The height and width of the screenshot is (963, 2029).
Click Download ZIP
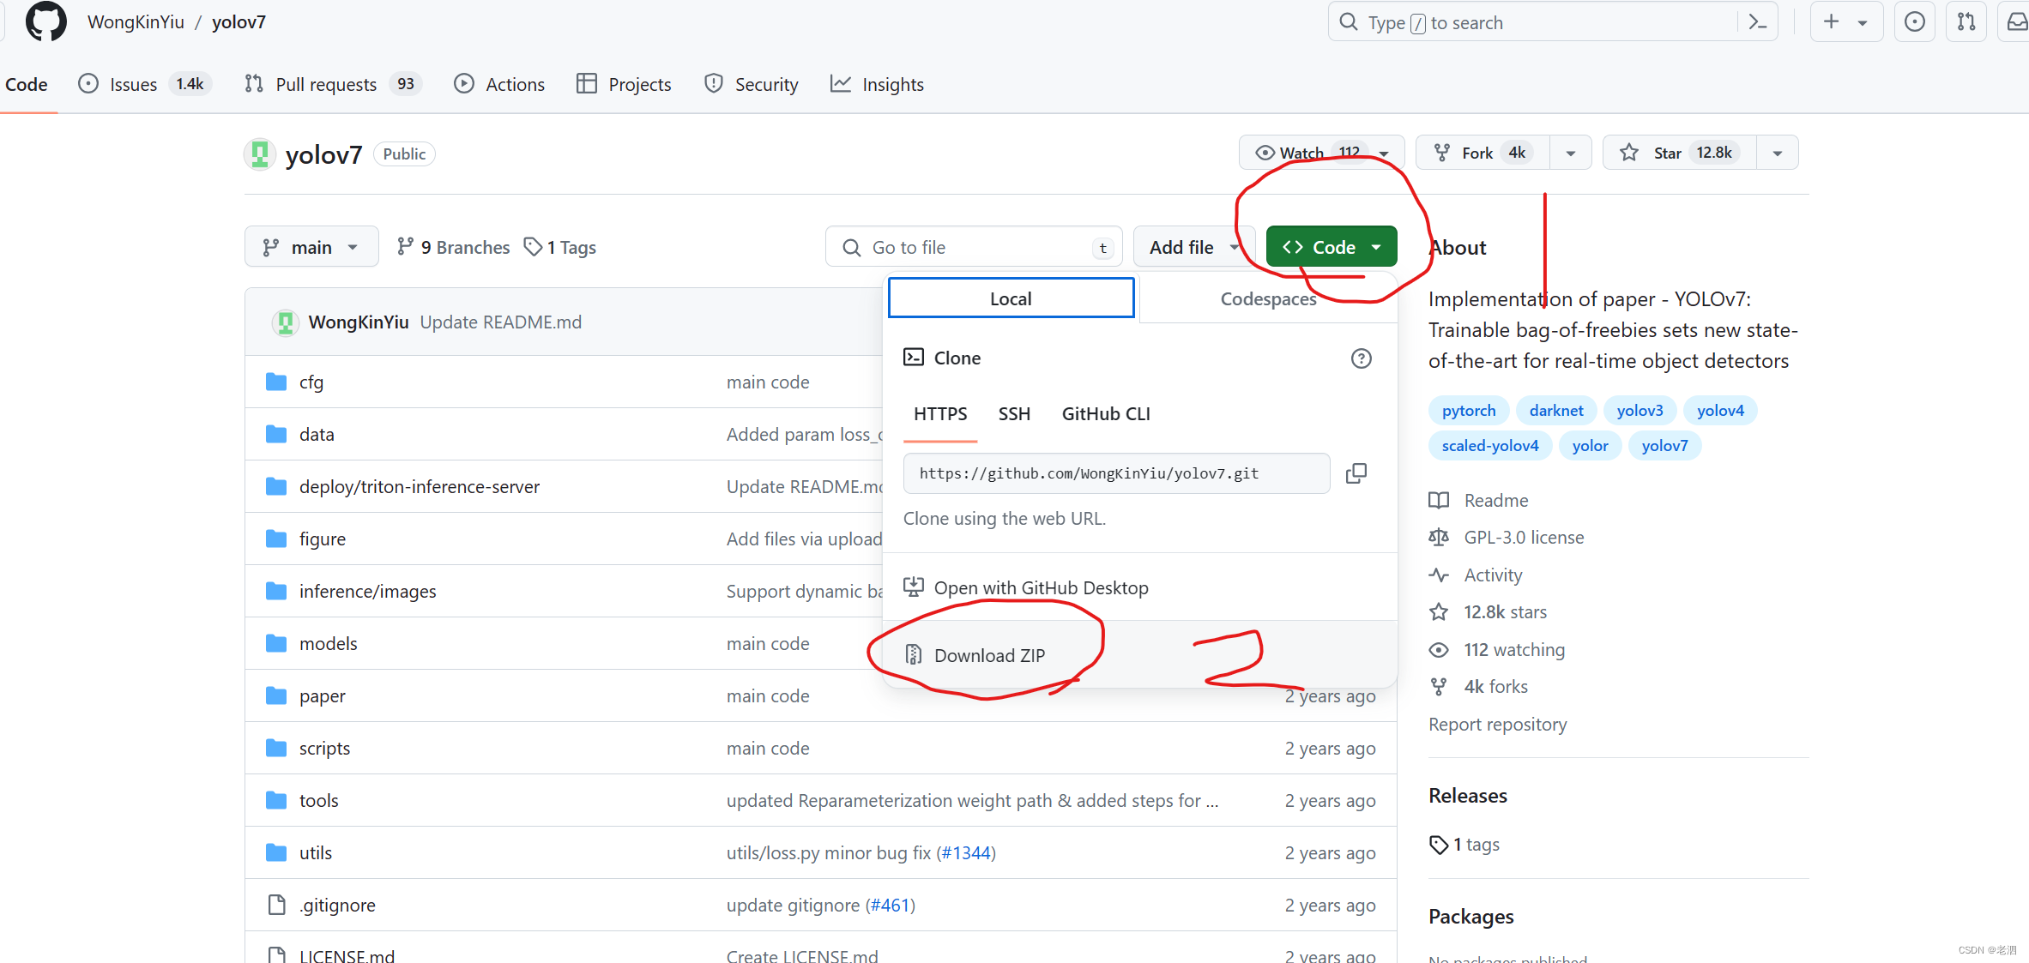coord(988,656)
